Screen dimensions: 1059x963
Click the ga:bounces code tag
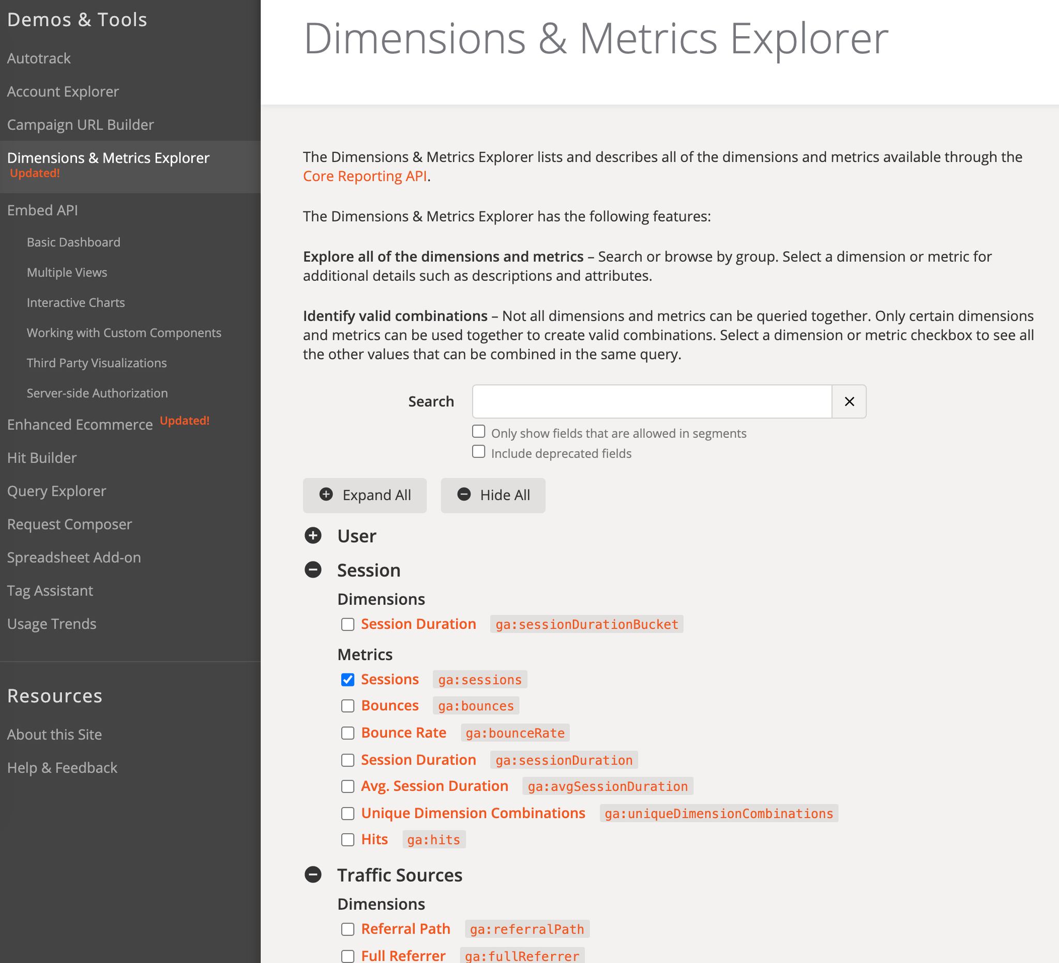tap(476, 706)
